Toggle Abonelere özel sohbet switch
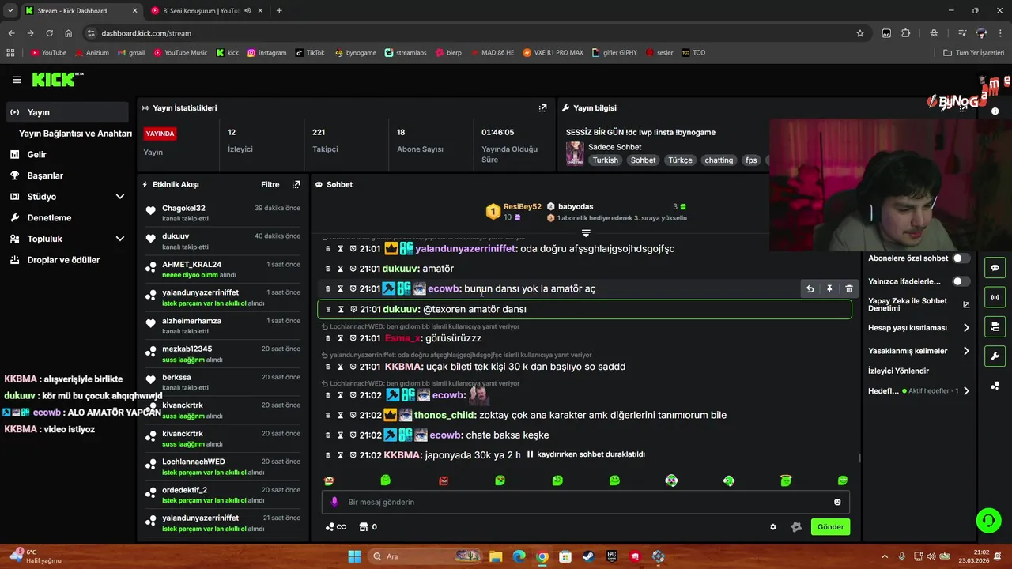Image resolution: width=1012 pixels, height=569 pixels. [x=961, y=258]
